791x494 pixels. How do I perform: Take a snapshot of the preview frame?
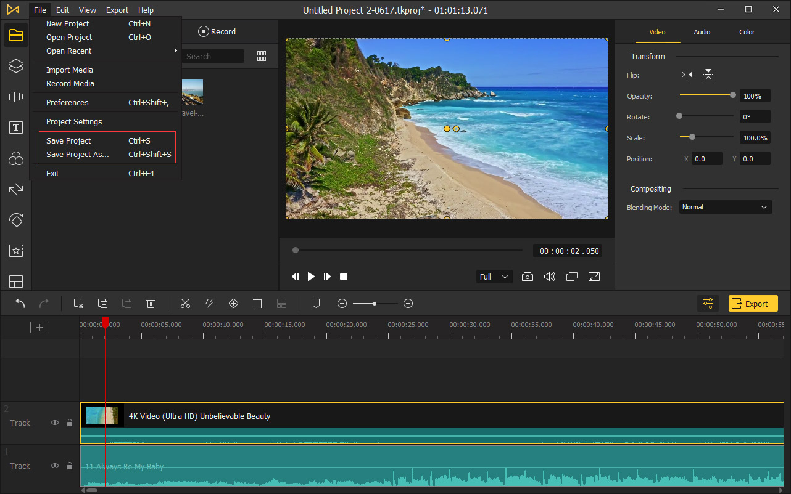click(528, 277)
